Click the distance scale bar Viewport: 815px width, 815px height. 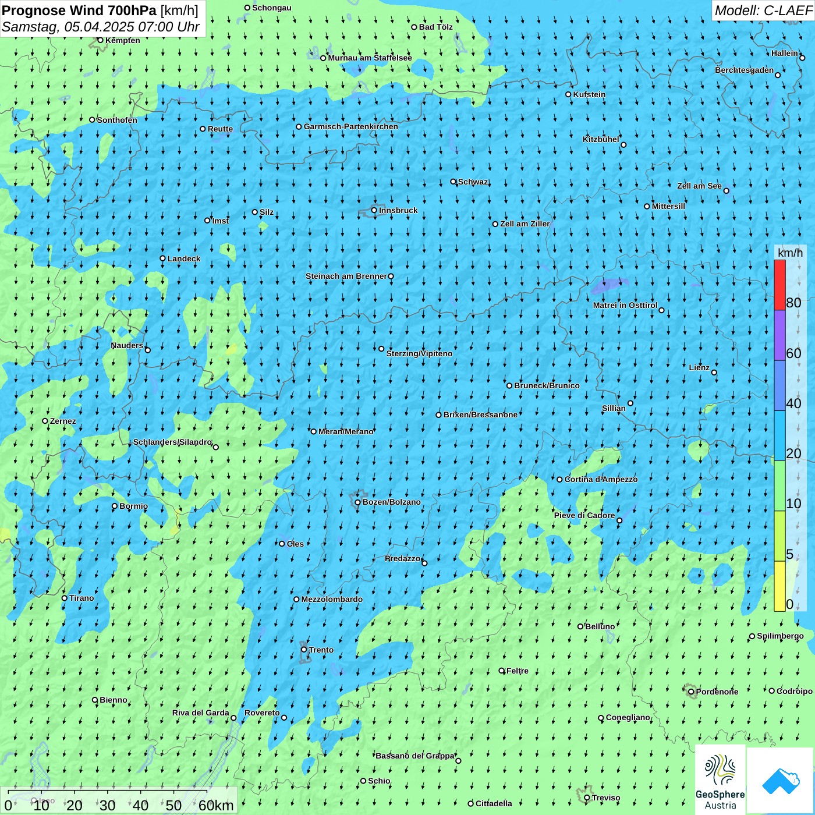click(119, 801)
